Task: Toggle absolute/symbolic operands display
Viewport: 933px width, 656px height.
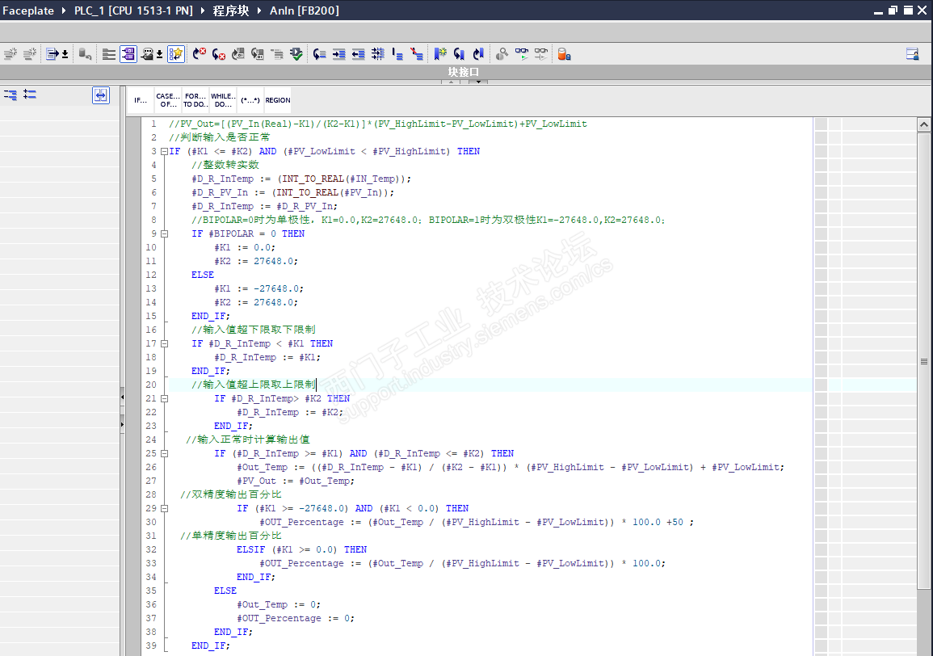Action: point(128,54)
